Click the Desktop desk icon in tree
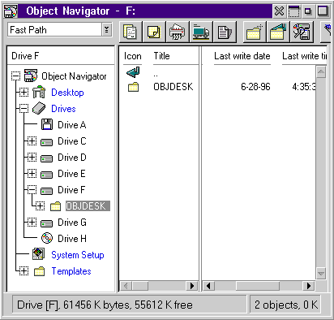 tap(39, 92)
